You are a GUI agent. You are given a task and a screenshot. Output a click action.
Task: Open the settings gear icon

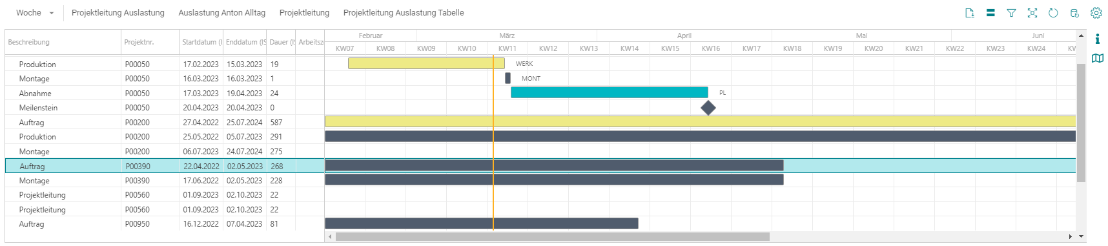(1096, 13)
